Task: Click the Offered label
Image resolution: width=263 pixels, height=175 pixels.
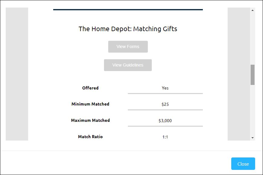Action: pyautogui.click(x=90, y=88)
